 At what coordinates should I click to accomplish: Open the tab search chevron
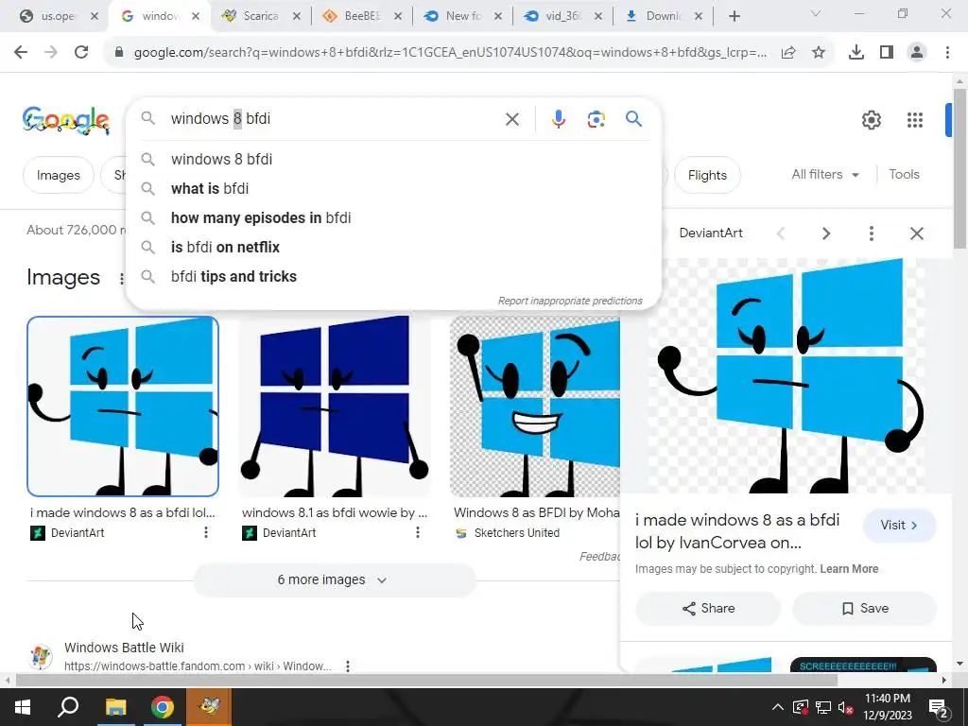click(815, 14)
